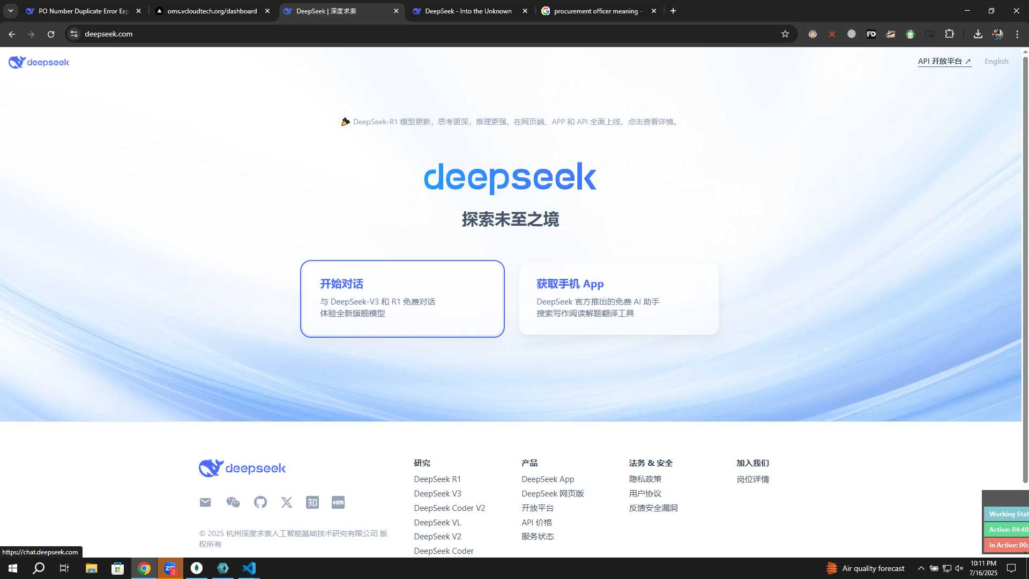Click Chrome icon in taskbar
Image resolution: width=1029 pixels, height=579 pixels.
click(x=144, y=568)
